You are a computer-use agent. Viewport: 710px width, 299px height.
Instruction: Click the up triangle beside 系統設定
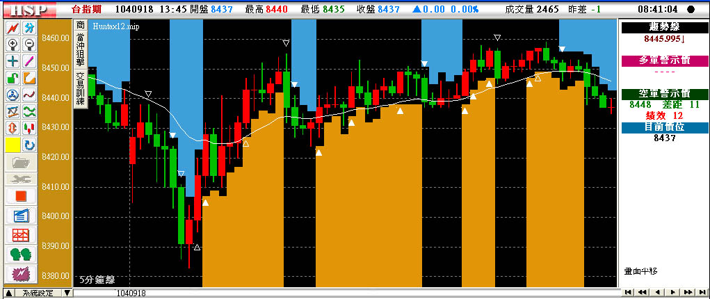pyautogui.click(x=10, y=293)
